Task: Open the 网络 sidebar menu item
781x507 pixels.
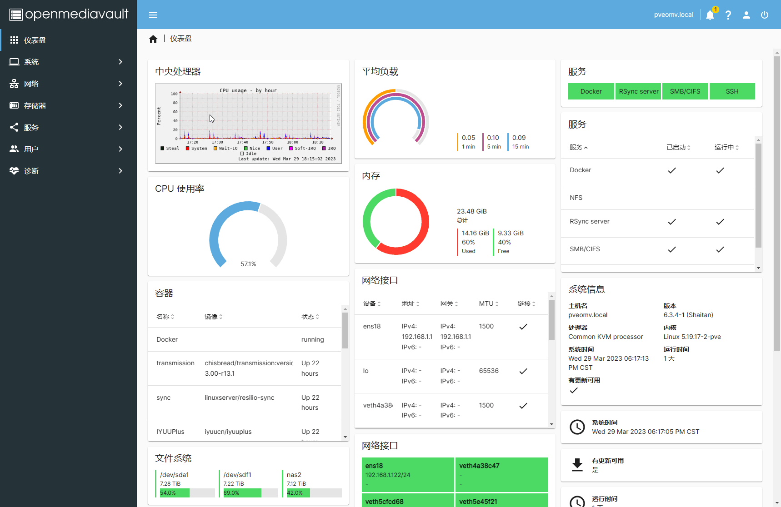Action: coord(68,84)
